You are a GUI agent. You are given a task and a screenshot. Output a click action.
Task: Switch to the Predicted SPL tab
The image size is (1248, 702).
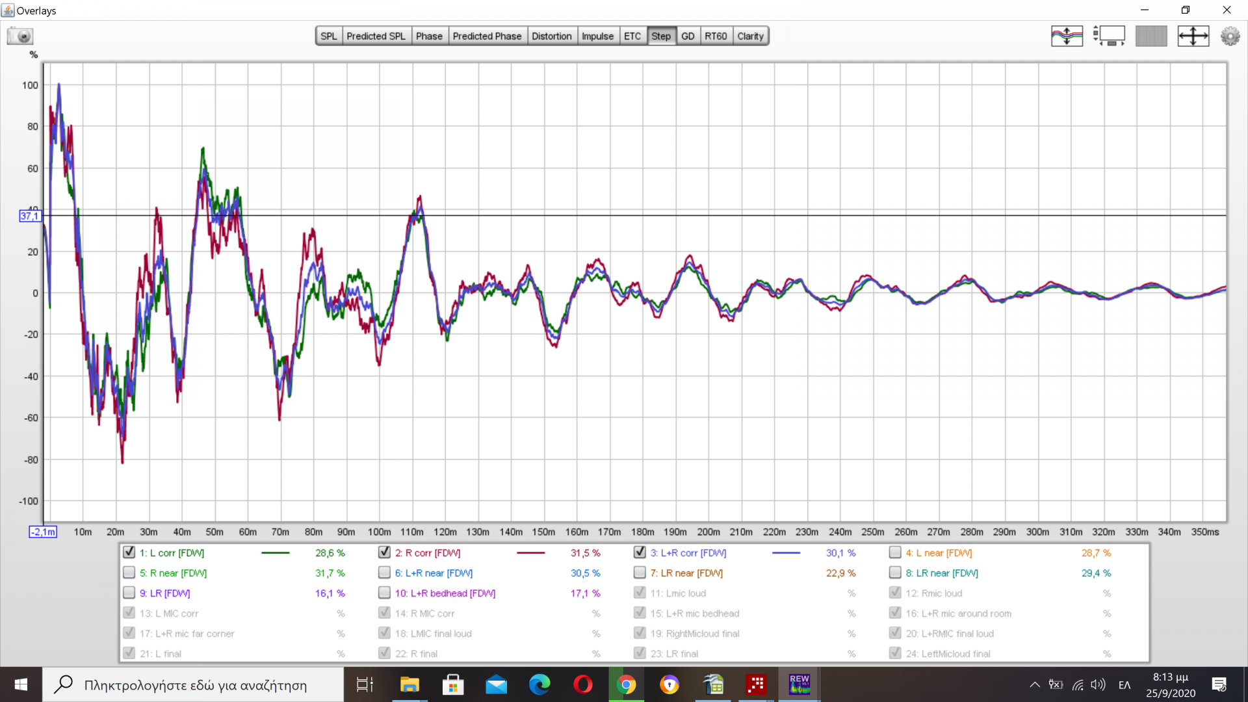tap(376, 36)
